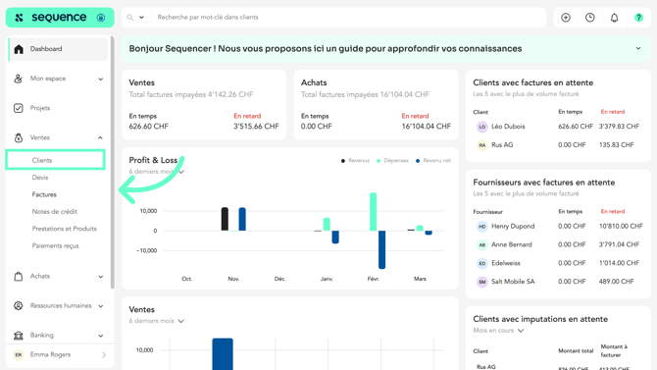The width and height of the screenshot is (657, 370).
Task: Click the circular icon beside the Sequence logo
Action: (x=101, y=18)
